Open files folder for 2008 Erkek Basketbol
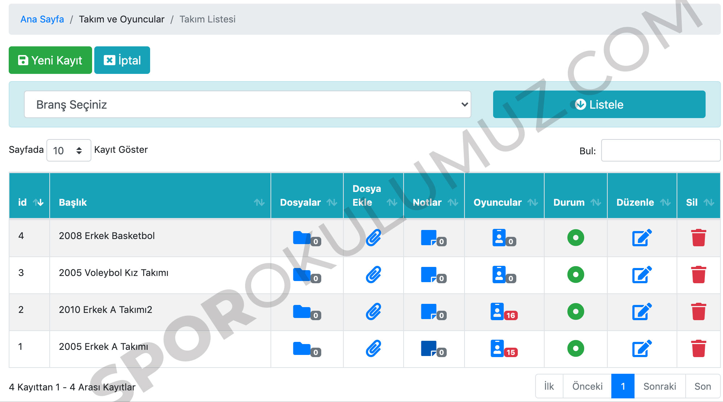The image size is (723, 402). click(x=302, y=238)
